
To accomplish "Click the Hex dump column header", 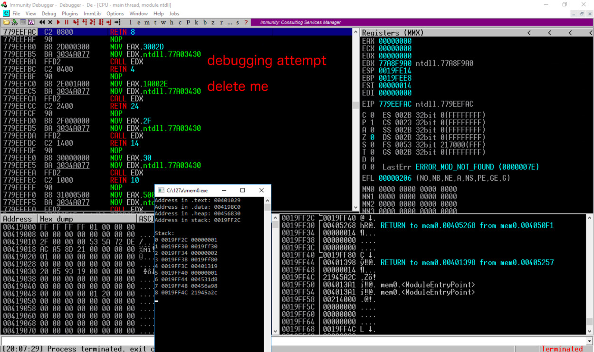I will (56, 219).
